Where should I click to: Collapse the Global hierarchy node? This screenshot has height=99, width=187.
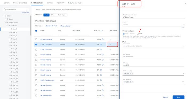(x=3, y=16)
